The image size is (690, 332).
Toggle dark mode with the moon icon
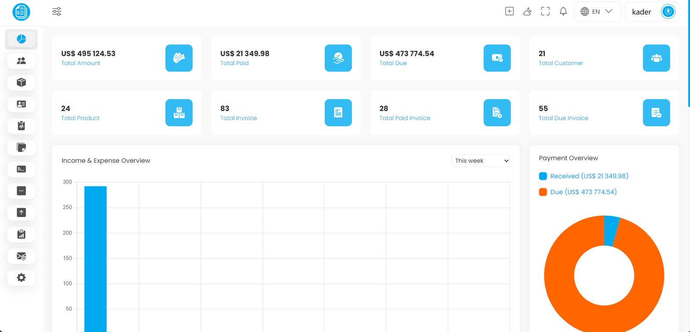(x=527, y=12)
